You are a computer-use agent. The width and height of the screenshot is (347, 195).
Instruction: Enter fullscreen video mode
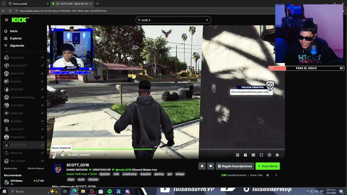tap(261, 155)
